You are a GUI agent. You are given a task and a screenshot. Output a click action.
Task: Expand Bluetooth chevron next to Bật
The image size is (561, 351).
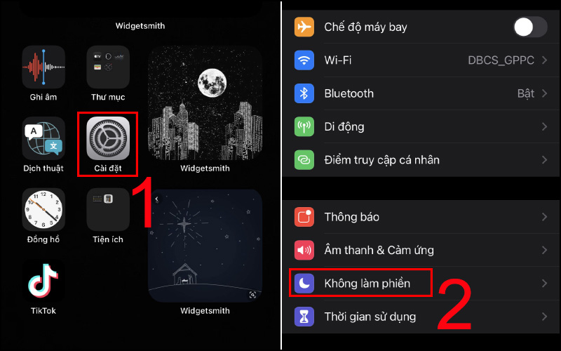544,93
